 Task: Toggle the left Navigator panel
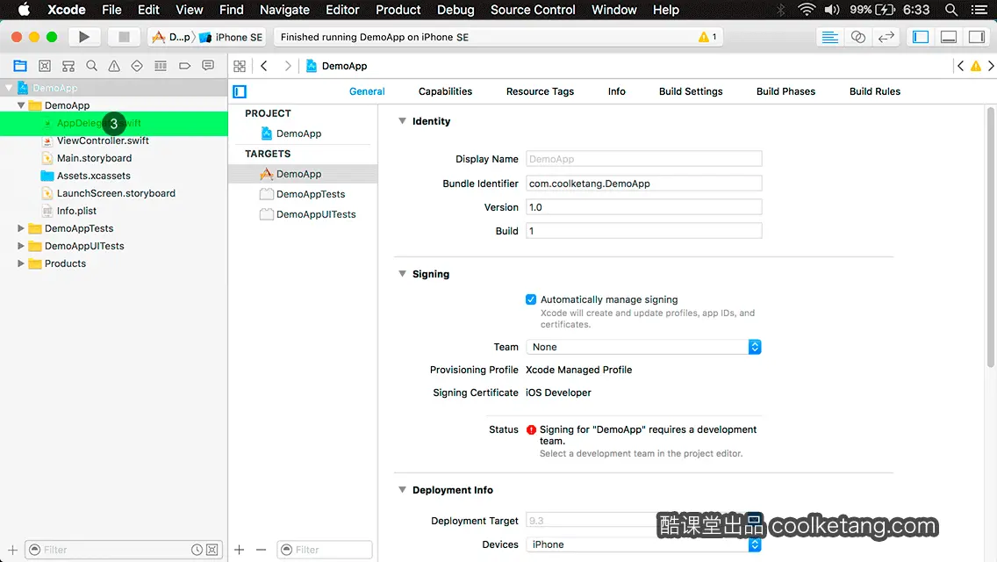921,37
